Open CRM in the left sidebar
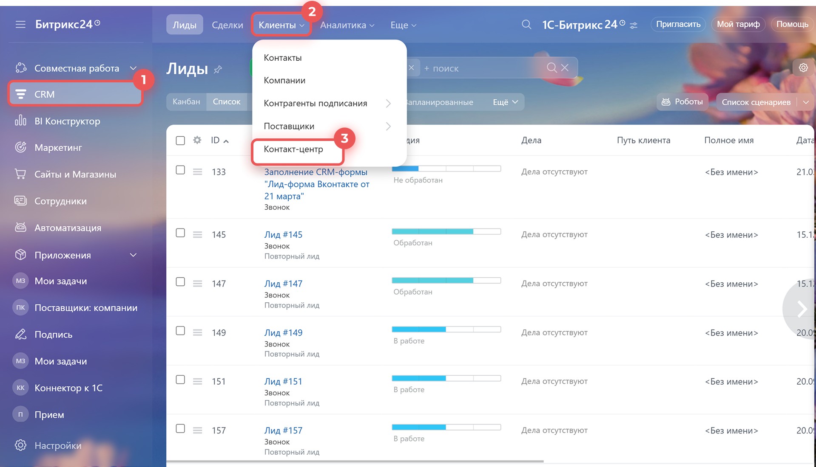Image resolution: width=816 pixels, height=467 pixels. 76,94
